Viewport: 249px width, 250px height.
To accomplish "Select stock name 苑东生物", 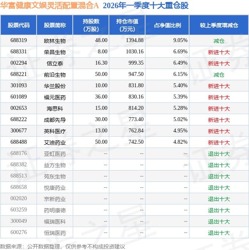I will tap(55, 177).
